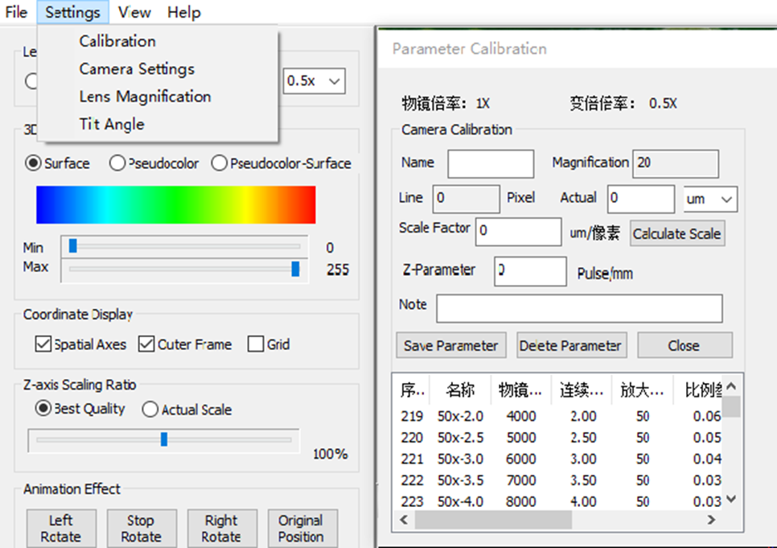Viewport: 777px width, 548px height.
Task: Click the Max slider handle
Action: coord(295,269)
